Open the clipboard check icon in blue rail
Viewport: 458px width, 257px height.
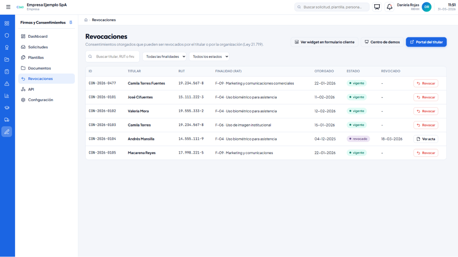click(7, 72)
